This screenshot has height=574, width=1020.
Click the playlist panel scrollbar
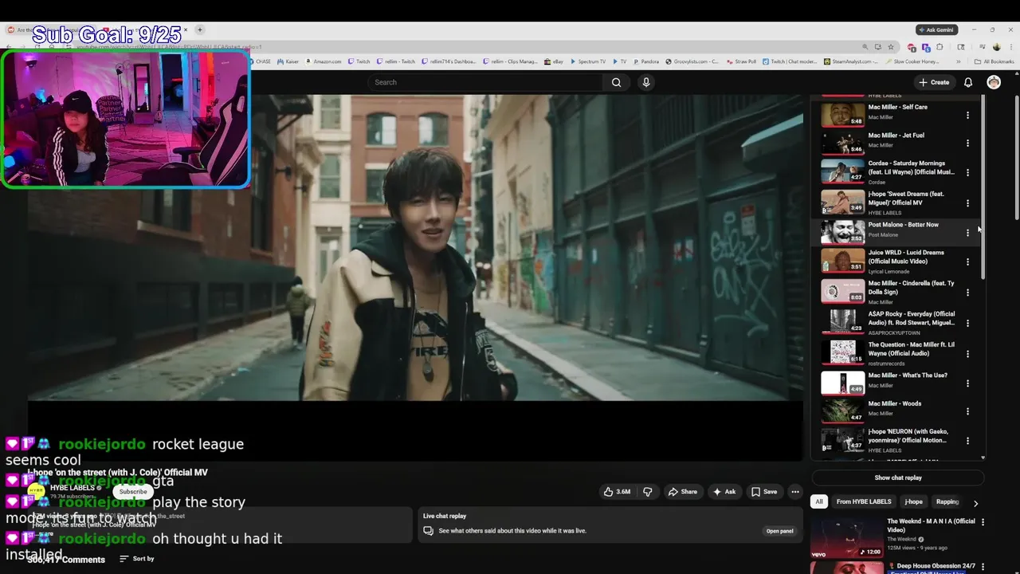[x=983, y=187]
